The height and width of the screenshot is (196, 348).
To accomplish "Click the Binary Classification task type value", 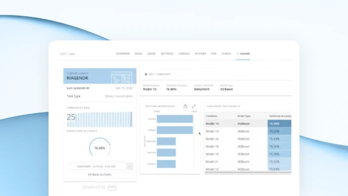I will click(x=119, y=96).
